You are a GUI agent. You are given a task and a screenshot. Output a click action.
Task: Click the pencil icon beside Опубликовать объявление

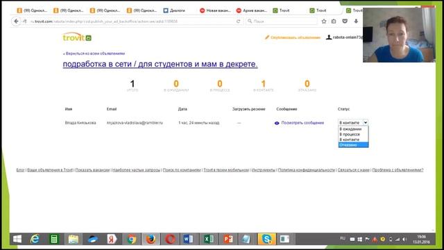266,37
